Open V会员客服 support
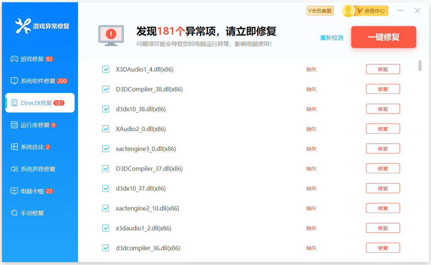The image size is (431, 265). pyautogui.click(x=320, y=10)
